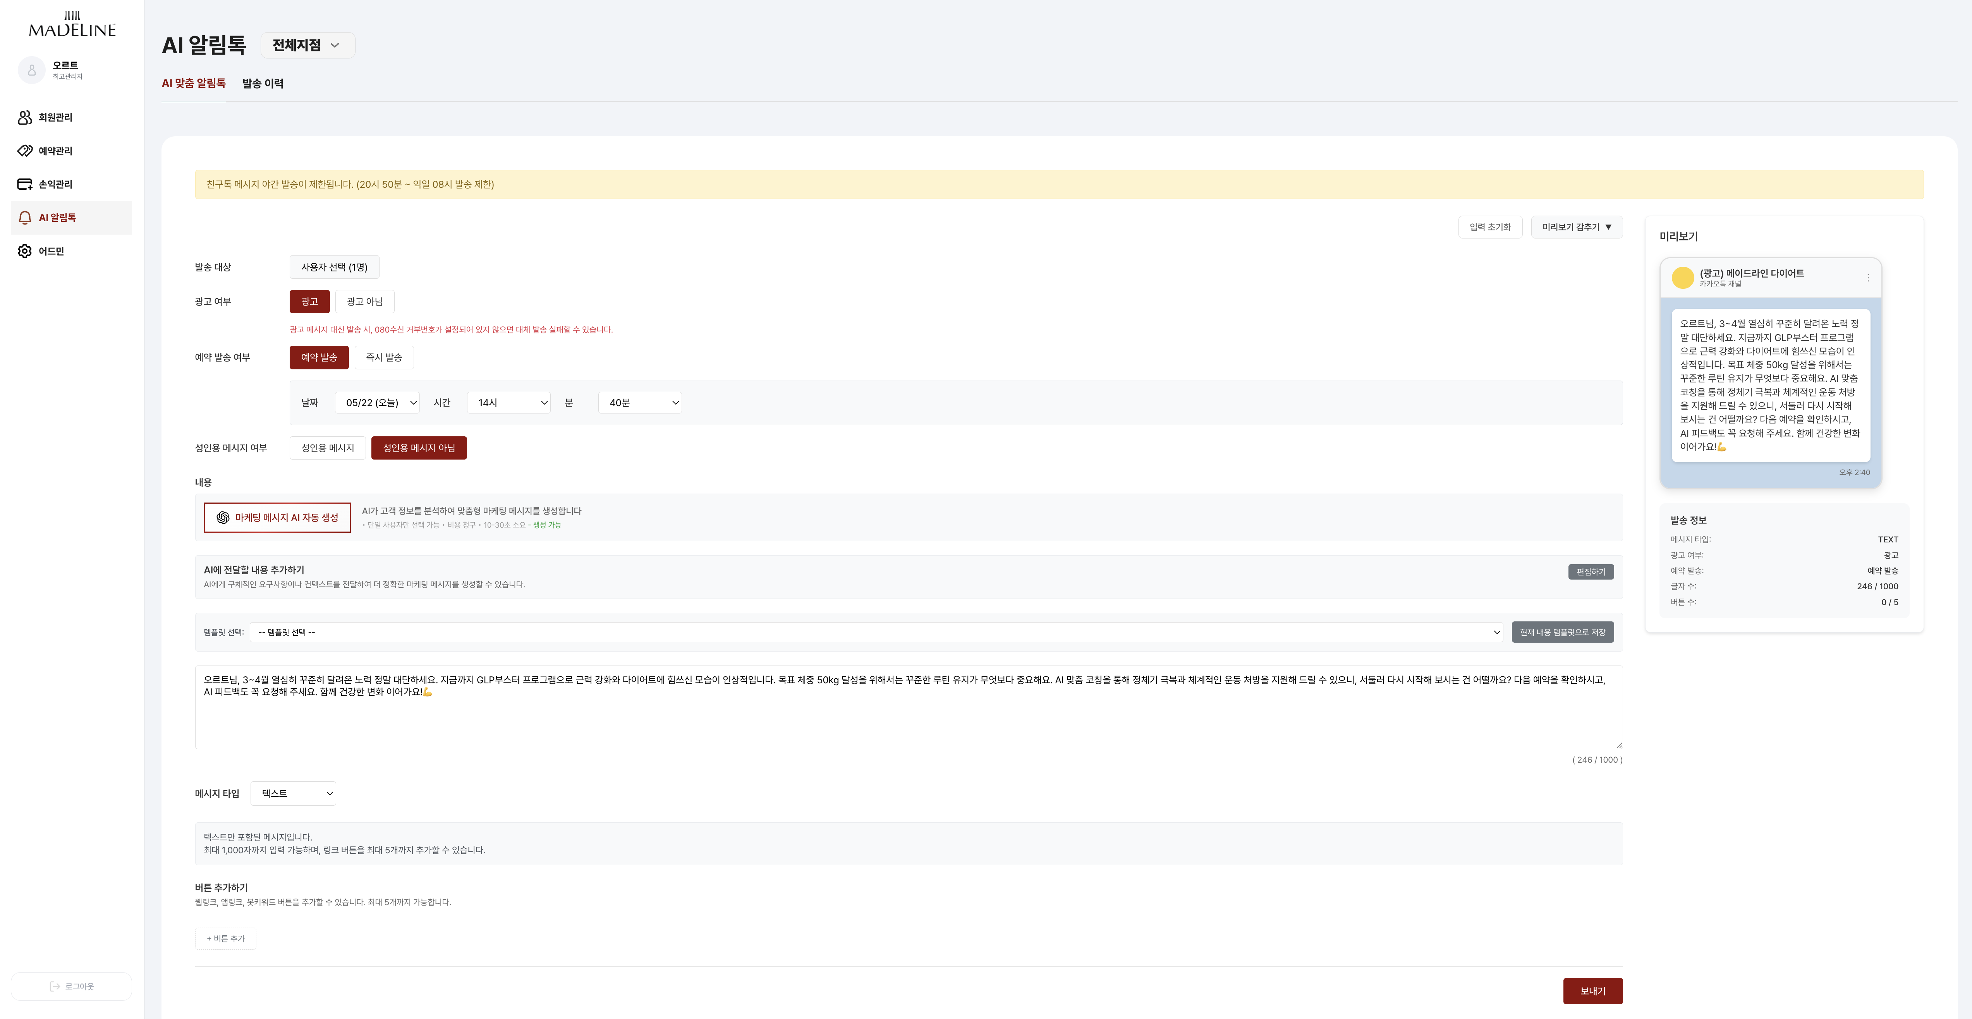Click the (광고) 메이드라인 다이어트 channel name
1972x1019 pixels.
click(1752, 273)
